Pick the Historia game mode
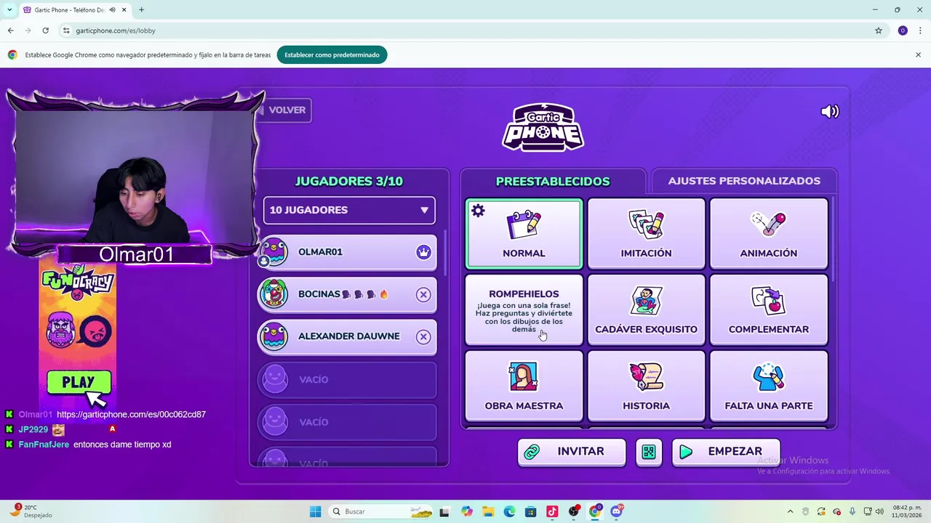 pyautogui.click(x=646, y=386)
